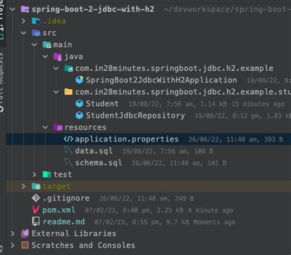Click SpringBoot2JdbcWithH2Application class icon
This screenshot has width=291, height=255.
coord(79,80)
